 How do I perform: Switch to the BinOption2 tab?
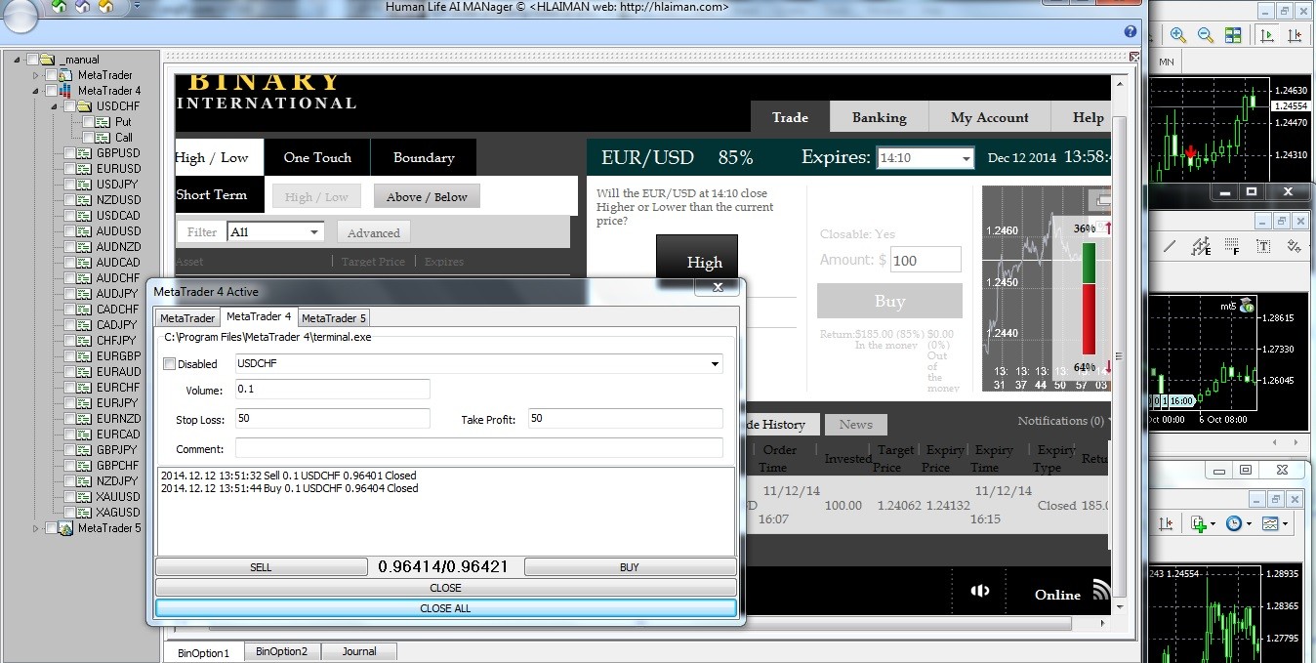tap(282, 651)
